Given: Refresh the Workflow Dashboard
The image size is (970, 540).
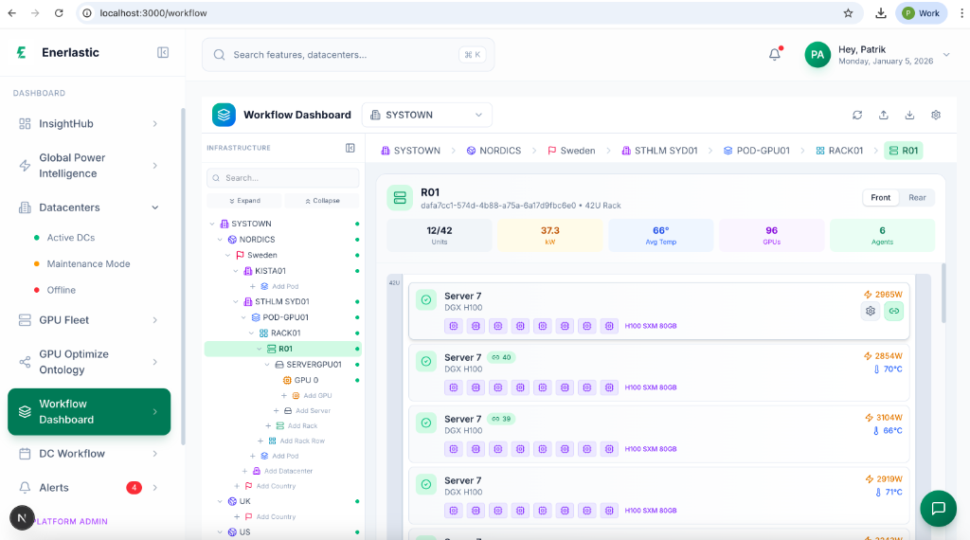Looking at the screenshot, I should pyautogui.click(x=857, y=115).
